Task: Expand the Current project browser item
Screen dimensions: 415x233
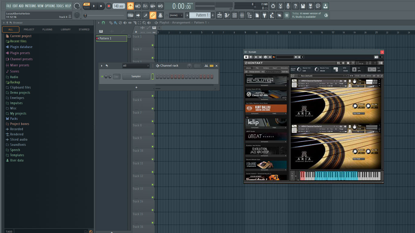Action: (x=21, y=36)
